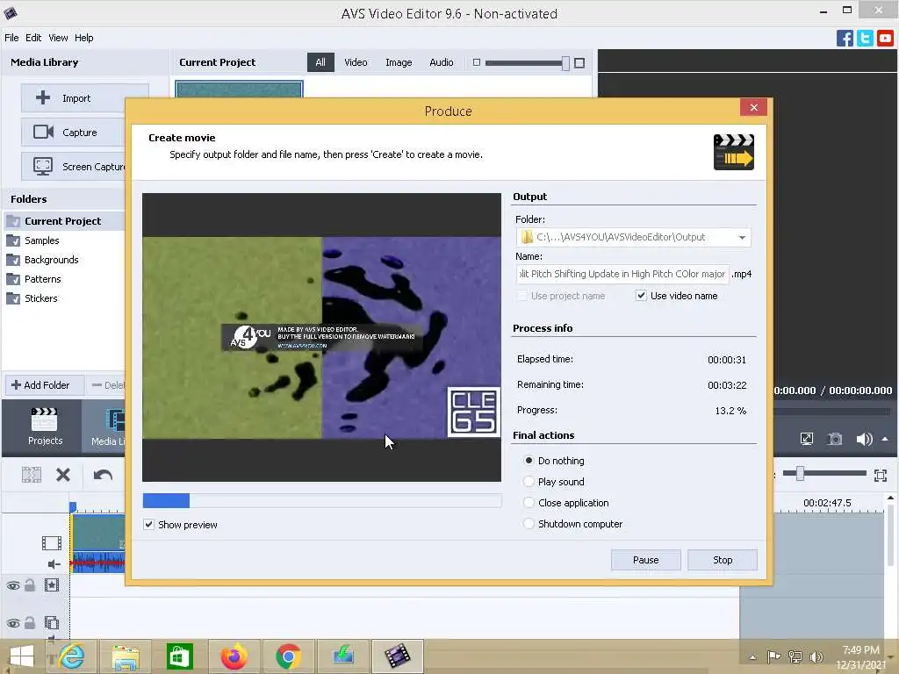Click the detach preview window icon
Screen dimensions: 899x674
(807, 439)
